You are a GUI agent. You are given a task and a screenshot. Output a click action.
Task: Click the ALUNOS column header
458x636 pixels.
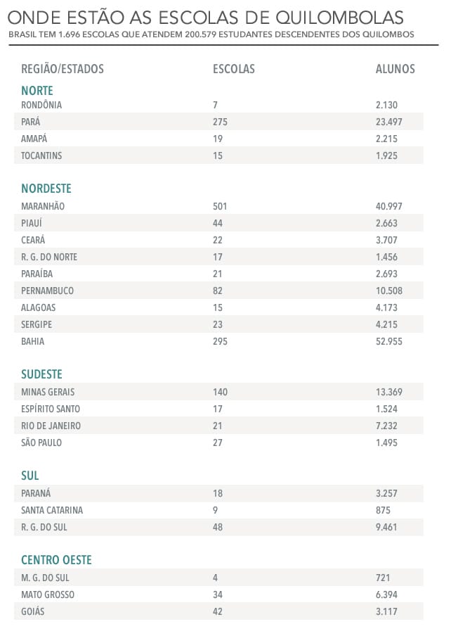click(395, 69)
